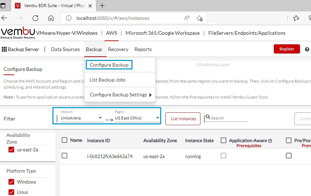
Task: Toggle Application-Aware checkbox for running instance
Action: pos(224,156)
